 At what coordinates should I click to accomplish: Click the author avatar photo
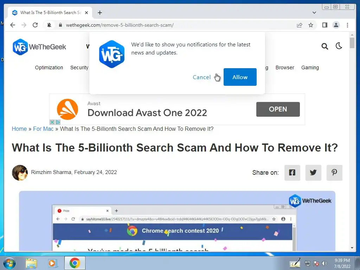click(20, 173)
